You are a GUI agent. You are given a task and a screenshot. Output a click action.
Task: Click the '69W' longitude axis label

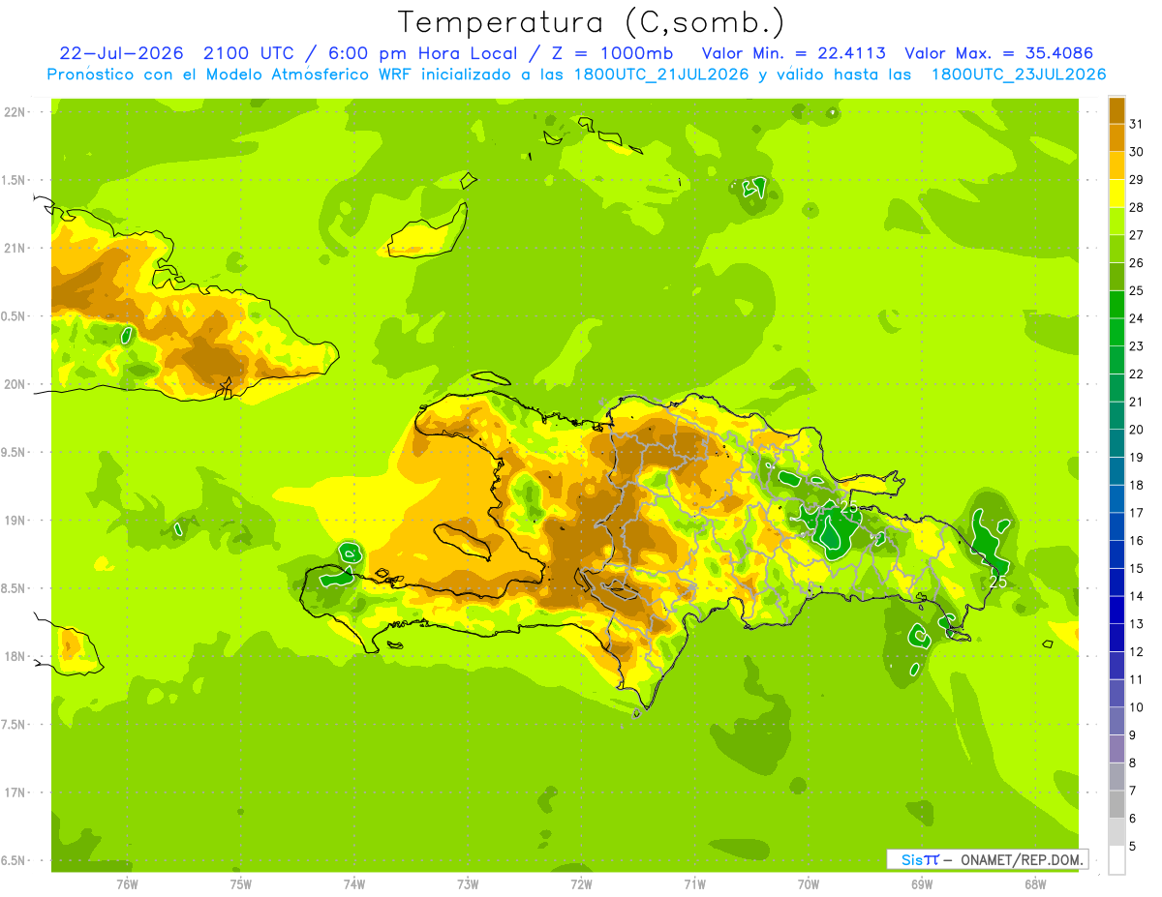[x=922, y=884]
